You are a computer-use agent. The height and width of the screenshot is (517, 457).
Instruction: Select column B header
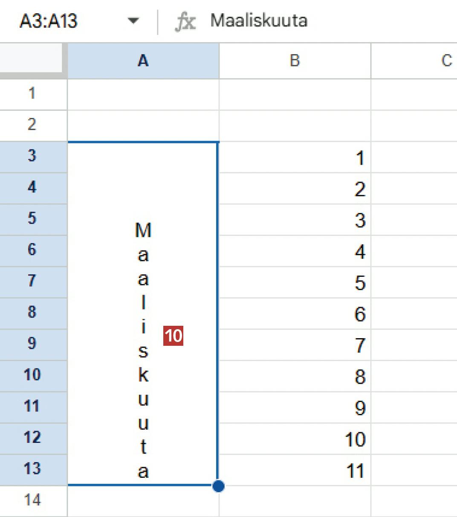(x=295, y=61)
